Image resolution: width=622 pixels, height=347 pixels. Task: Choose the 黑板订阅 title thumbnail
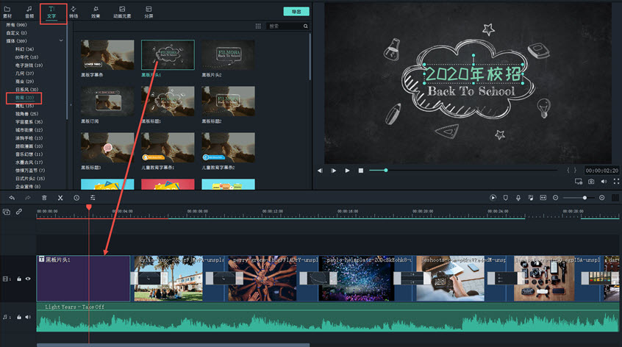[x=107, y=101]
